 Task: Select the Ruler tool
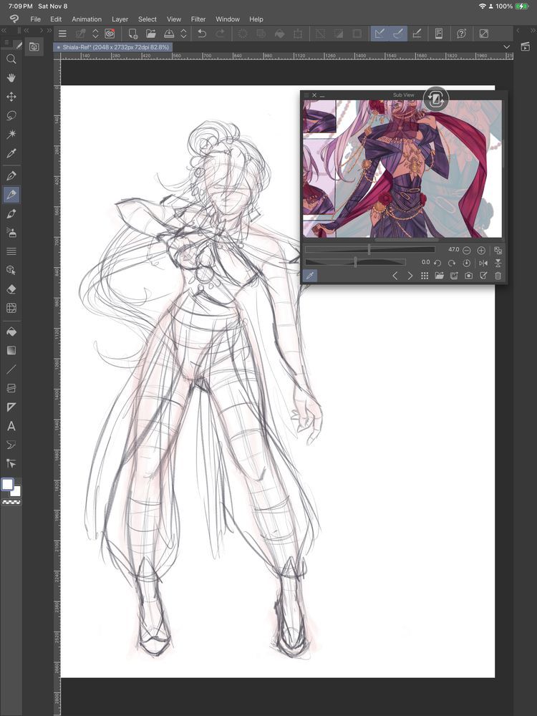pos(11,407)
